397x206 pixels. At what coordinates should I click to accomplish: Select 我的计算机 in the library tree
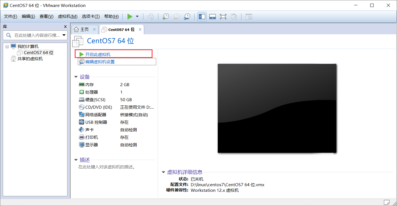point(28,46)
